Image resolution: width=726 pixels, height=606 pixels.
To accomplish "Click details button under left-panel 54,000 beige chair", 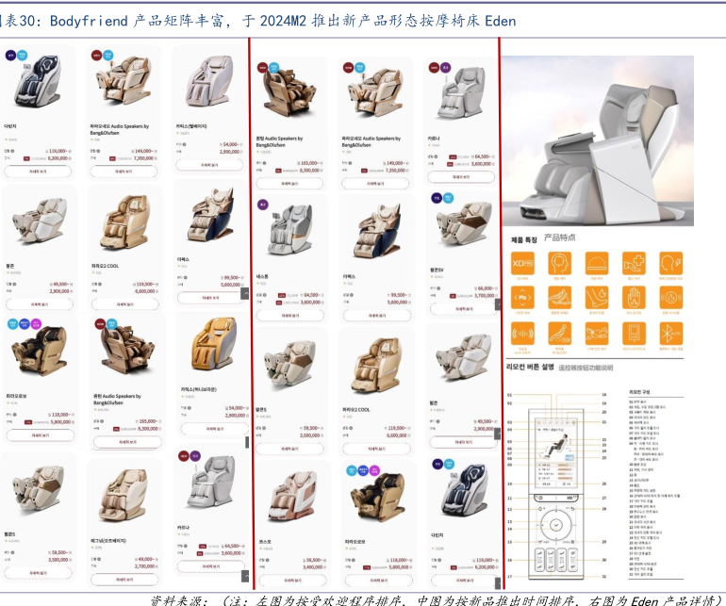I will click(x=209, y=165).
